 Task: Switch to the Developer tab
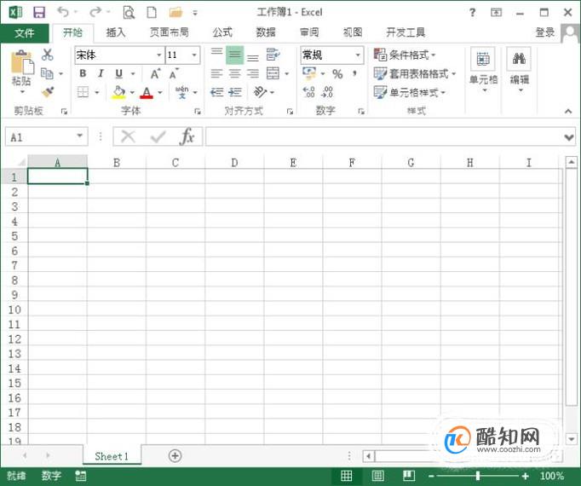pyautogui.click(x=406, y=32)
